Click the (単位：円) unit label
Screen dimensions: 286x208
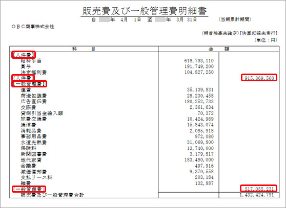tap(266, 40)
